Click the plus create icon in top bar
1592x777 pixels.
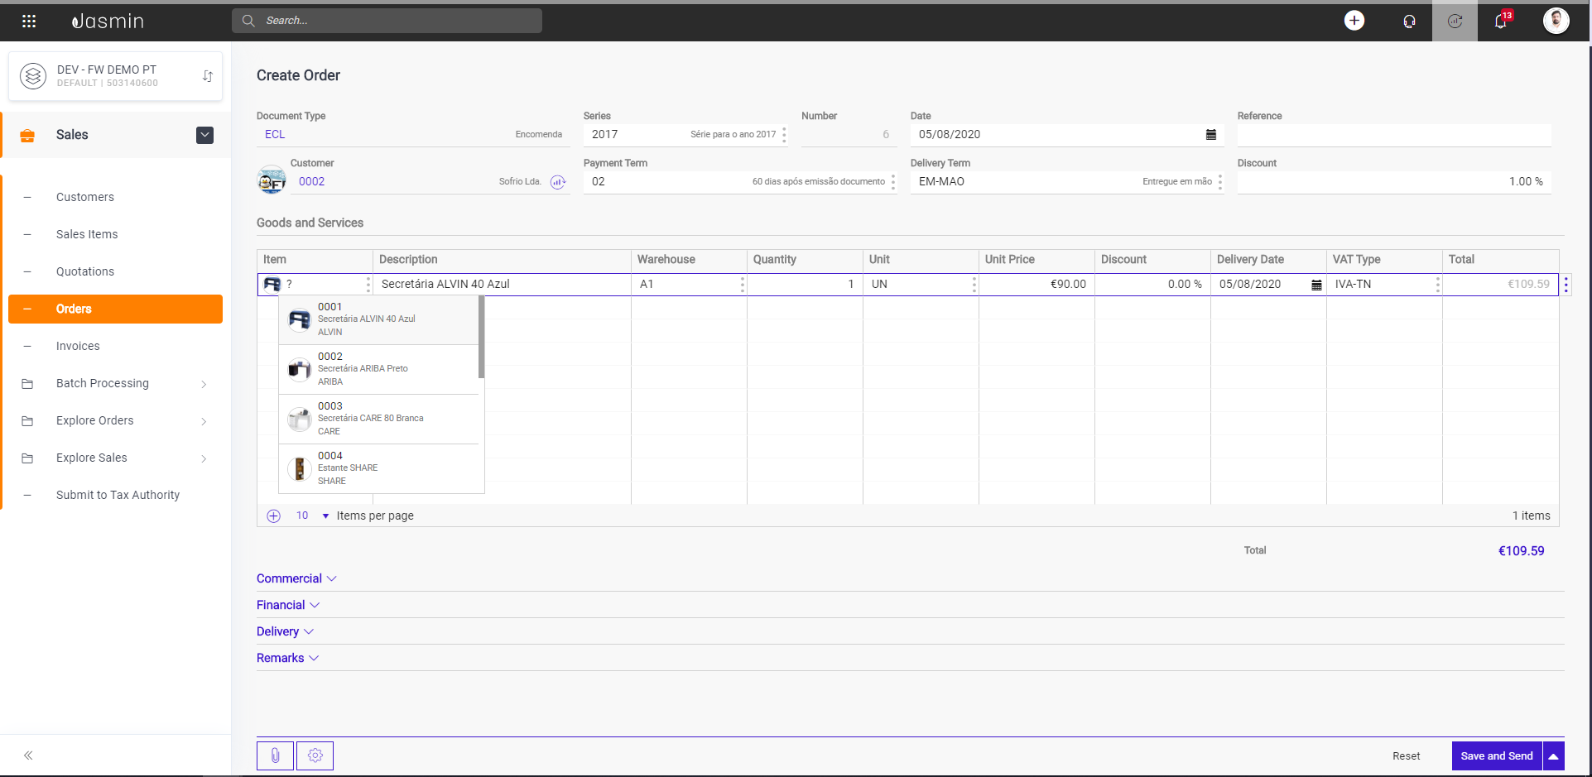(x=1354, y=21)
